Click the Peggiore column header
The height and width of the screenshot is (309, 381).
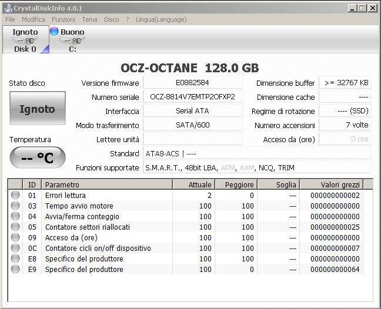[x=236, y=184]
